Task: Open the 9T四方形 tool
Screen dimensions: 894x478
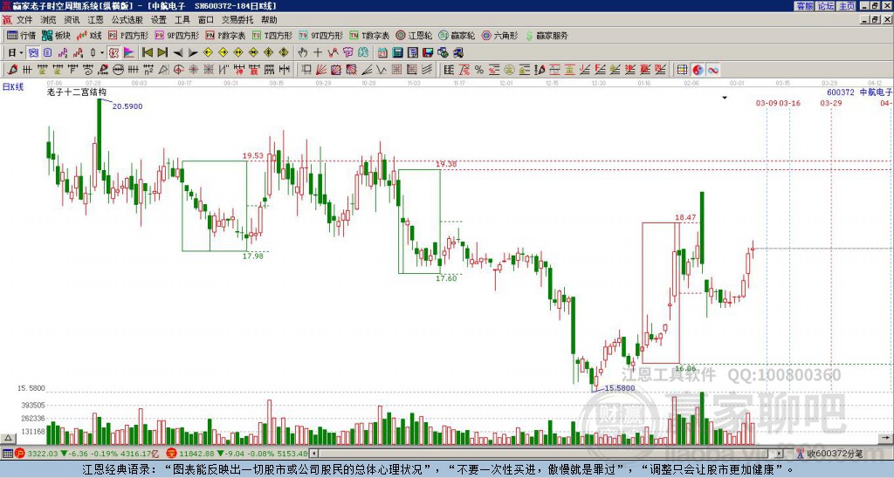Action: [321, 35]
